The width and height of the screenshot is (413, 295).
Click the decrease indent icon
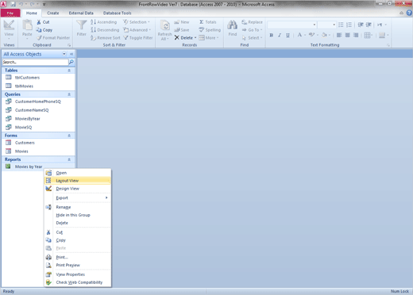click(x=361, y=25)
